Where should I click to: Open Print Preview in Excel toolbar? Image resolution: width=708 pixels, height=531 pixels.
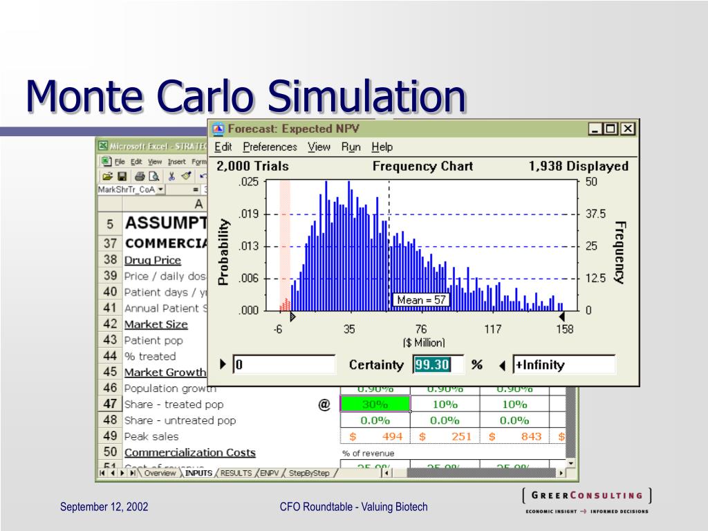(154, 176)
